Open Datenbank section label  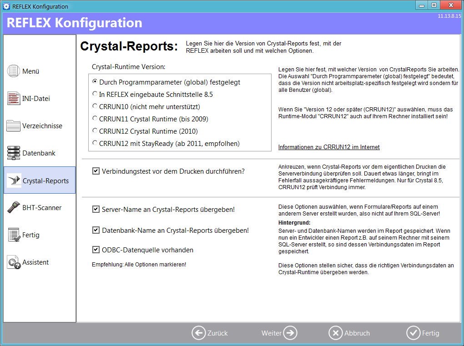39,153
